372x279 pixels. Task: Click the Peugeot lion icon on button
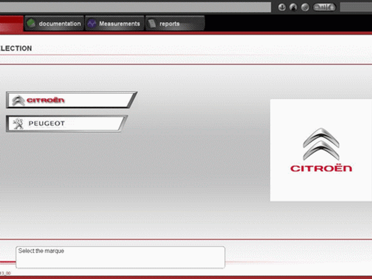tap(18, 124)
